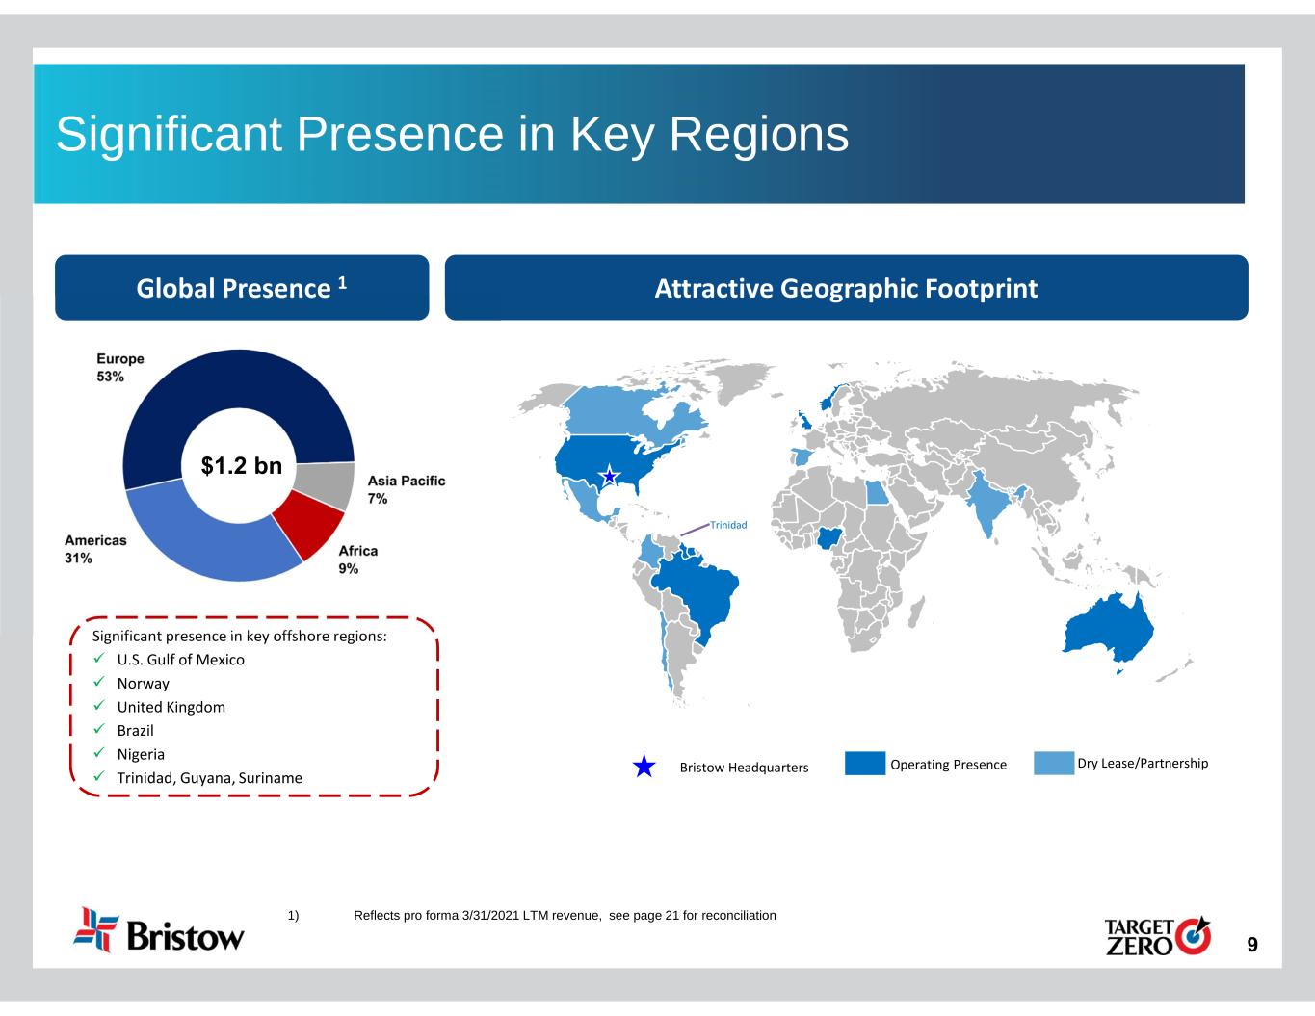Click the Dry Lease/Partnership legend swatch
The height and width of the screenshot is (1016, 1315).
click(1053, 764)
